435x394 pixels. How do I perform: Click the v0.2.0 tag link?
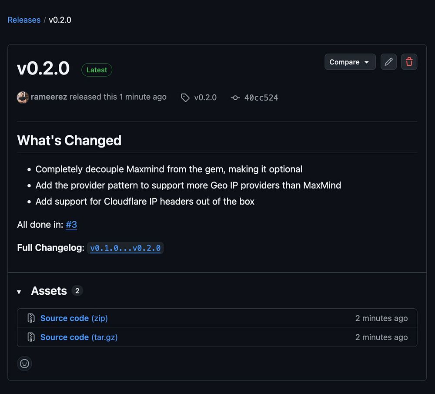click(205, 98)
